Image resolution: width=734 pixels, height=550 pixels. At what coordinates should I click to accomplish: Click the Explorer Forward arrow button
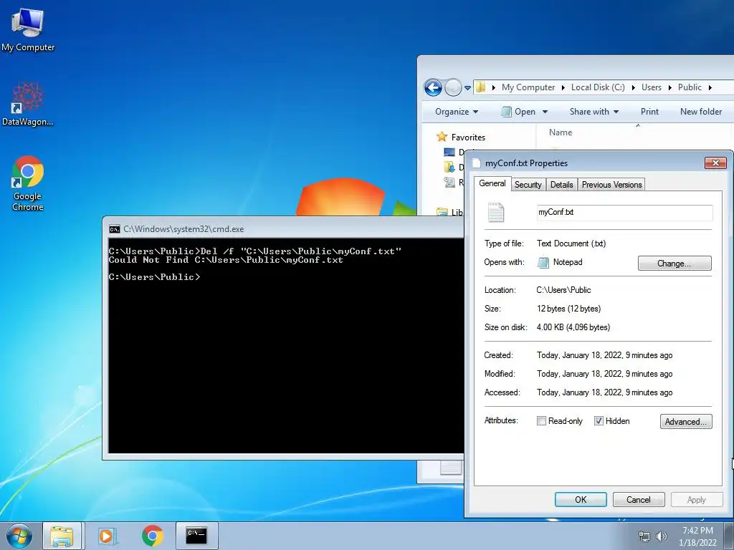[x=453, y=87]
